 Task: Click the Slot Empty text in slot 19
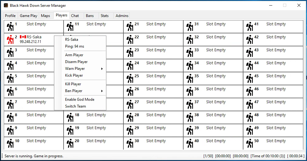(96, 128)
